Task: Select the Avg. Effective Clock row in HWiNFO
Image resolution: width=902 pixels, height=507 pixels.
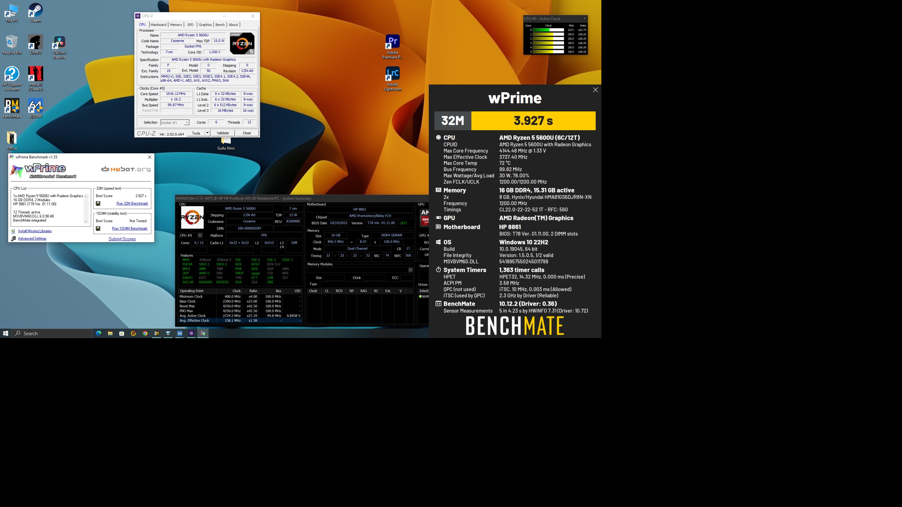Action: coord(240,320)
